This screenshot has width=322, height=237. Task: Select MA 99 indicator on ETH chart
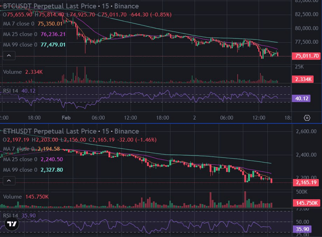[x=20, y=170]
